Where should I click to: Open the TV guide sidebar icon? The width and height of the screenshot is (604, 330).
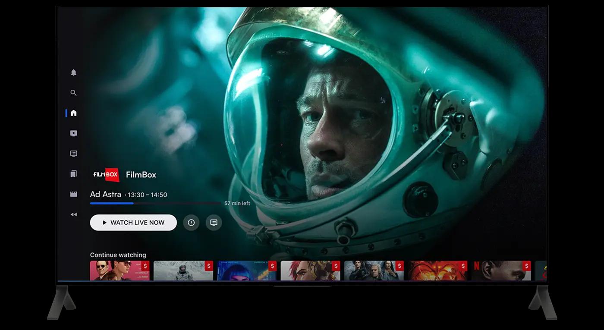(73, 154)
